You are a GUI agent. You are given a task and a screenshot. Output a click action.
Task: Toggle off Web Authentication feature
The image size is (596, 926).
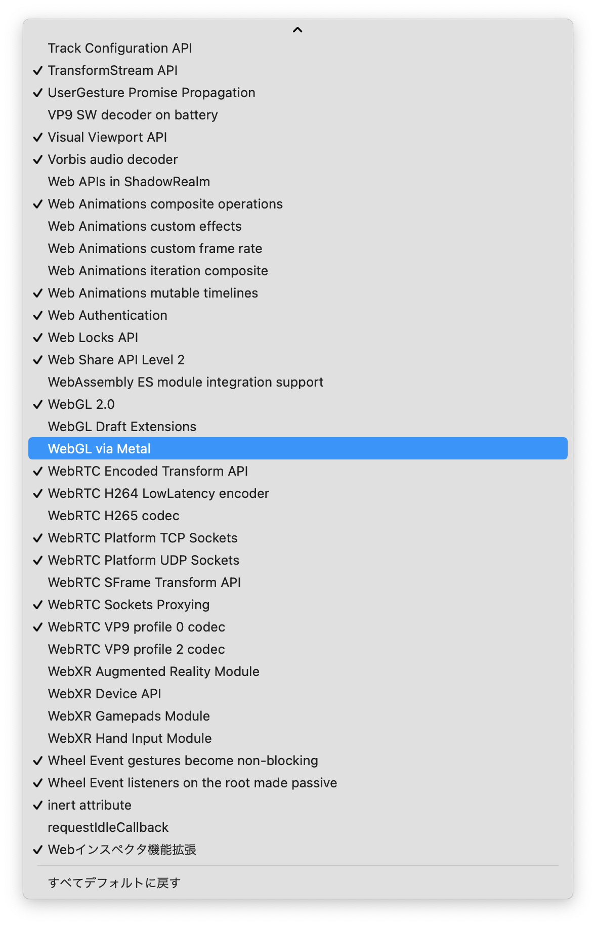point(107,315)
